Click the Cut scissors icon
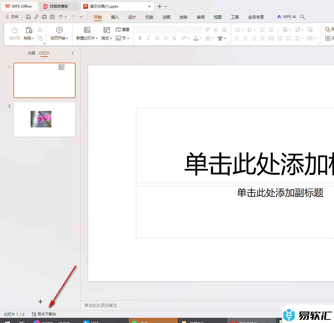Image resolution: width=334 pixels, height=323 pixels. 40,30
